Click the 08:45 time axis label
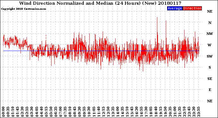This screenshot has height=118, width=218. tap(75, 112)
